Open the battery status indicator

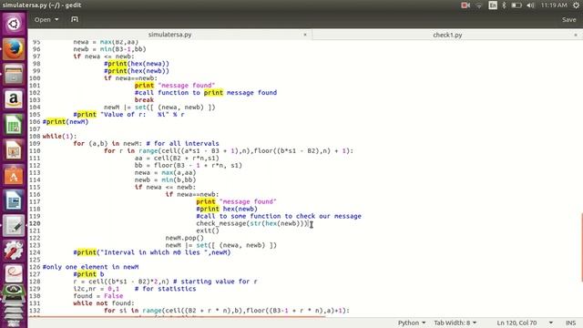click(517, 5)
